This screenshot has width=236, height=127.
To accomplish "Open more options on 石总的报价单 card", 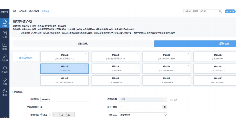I will pyautogui.click(x=86, y=77).
